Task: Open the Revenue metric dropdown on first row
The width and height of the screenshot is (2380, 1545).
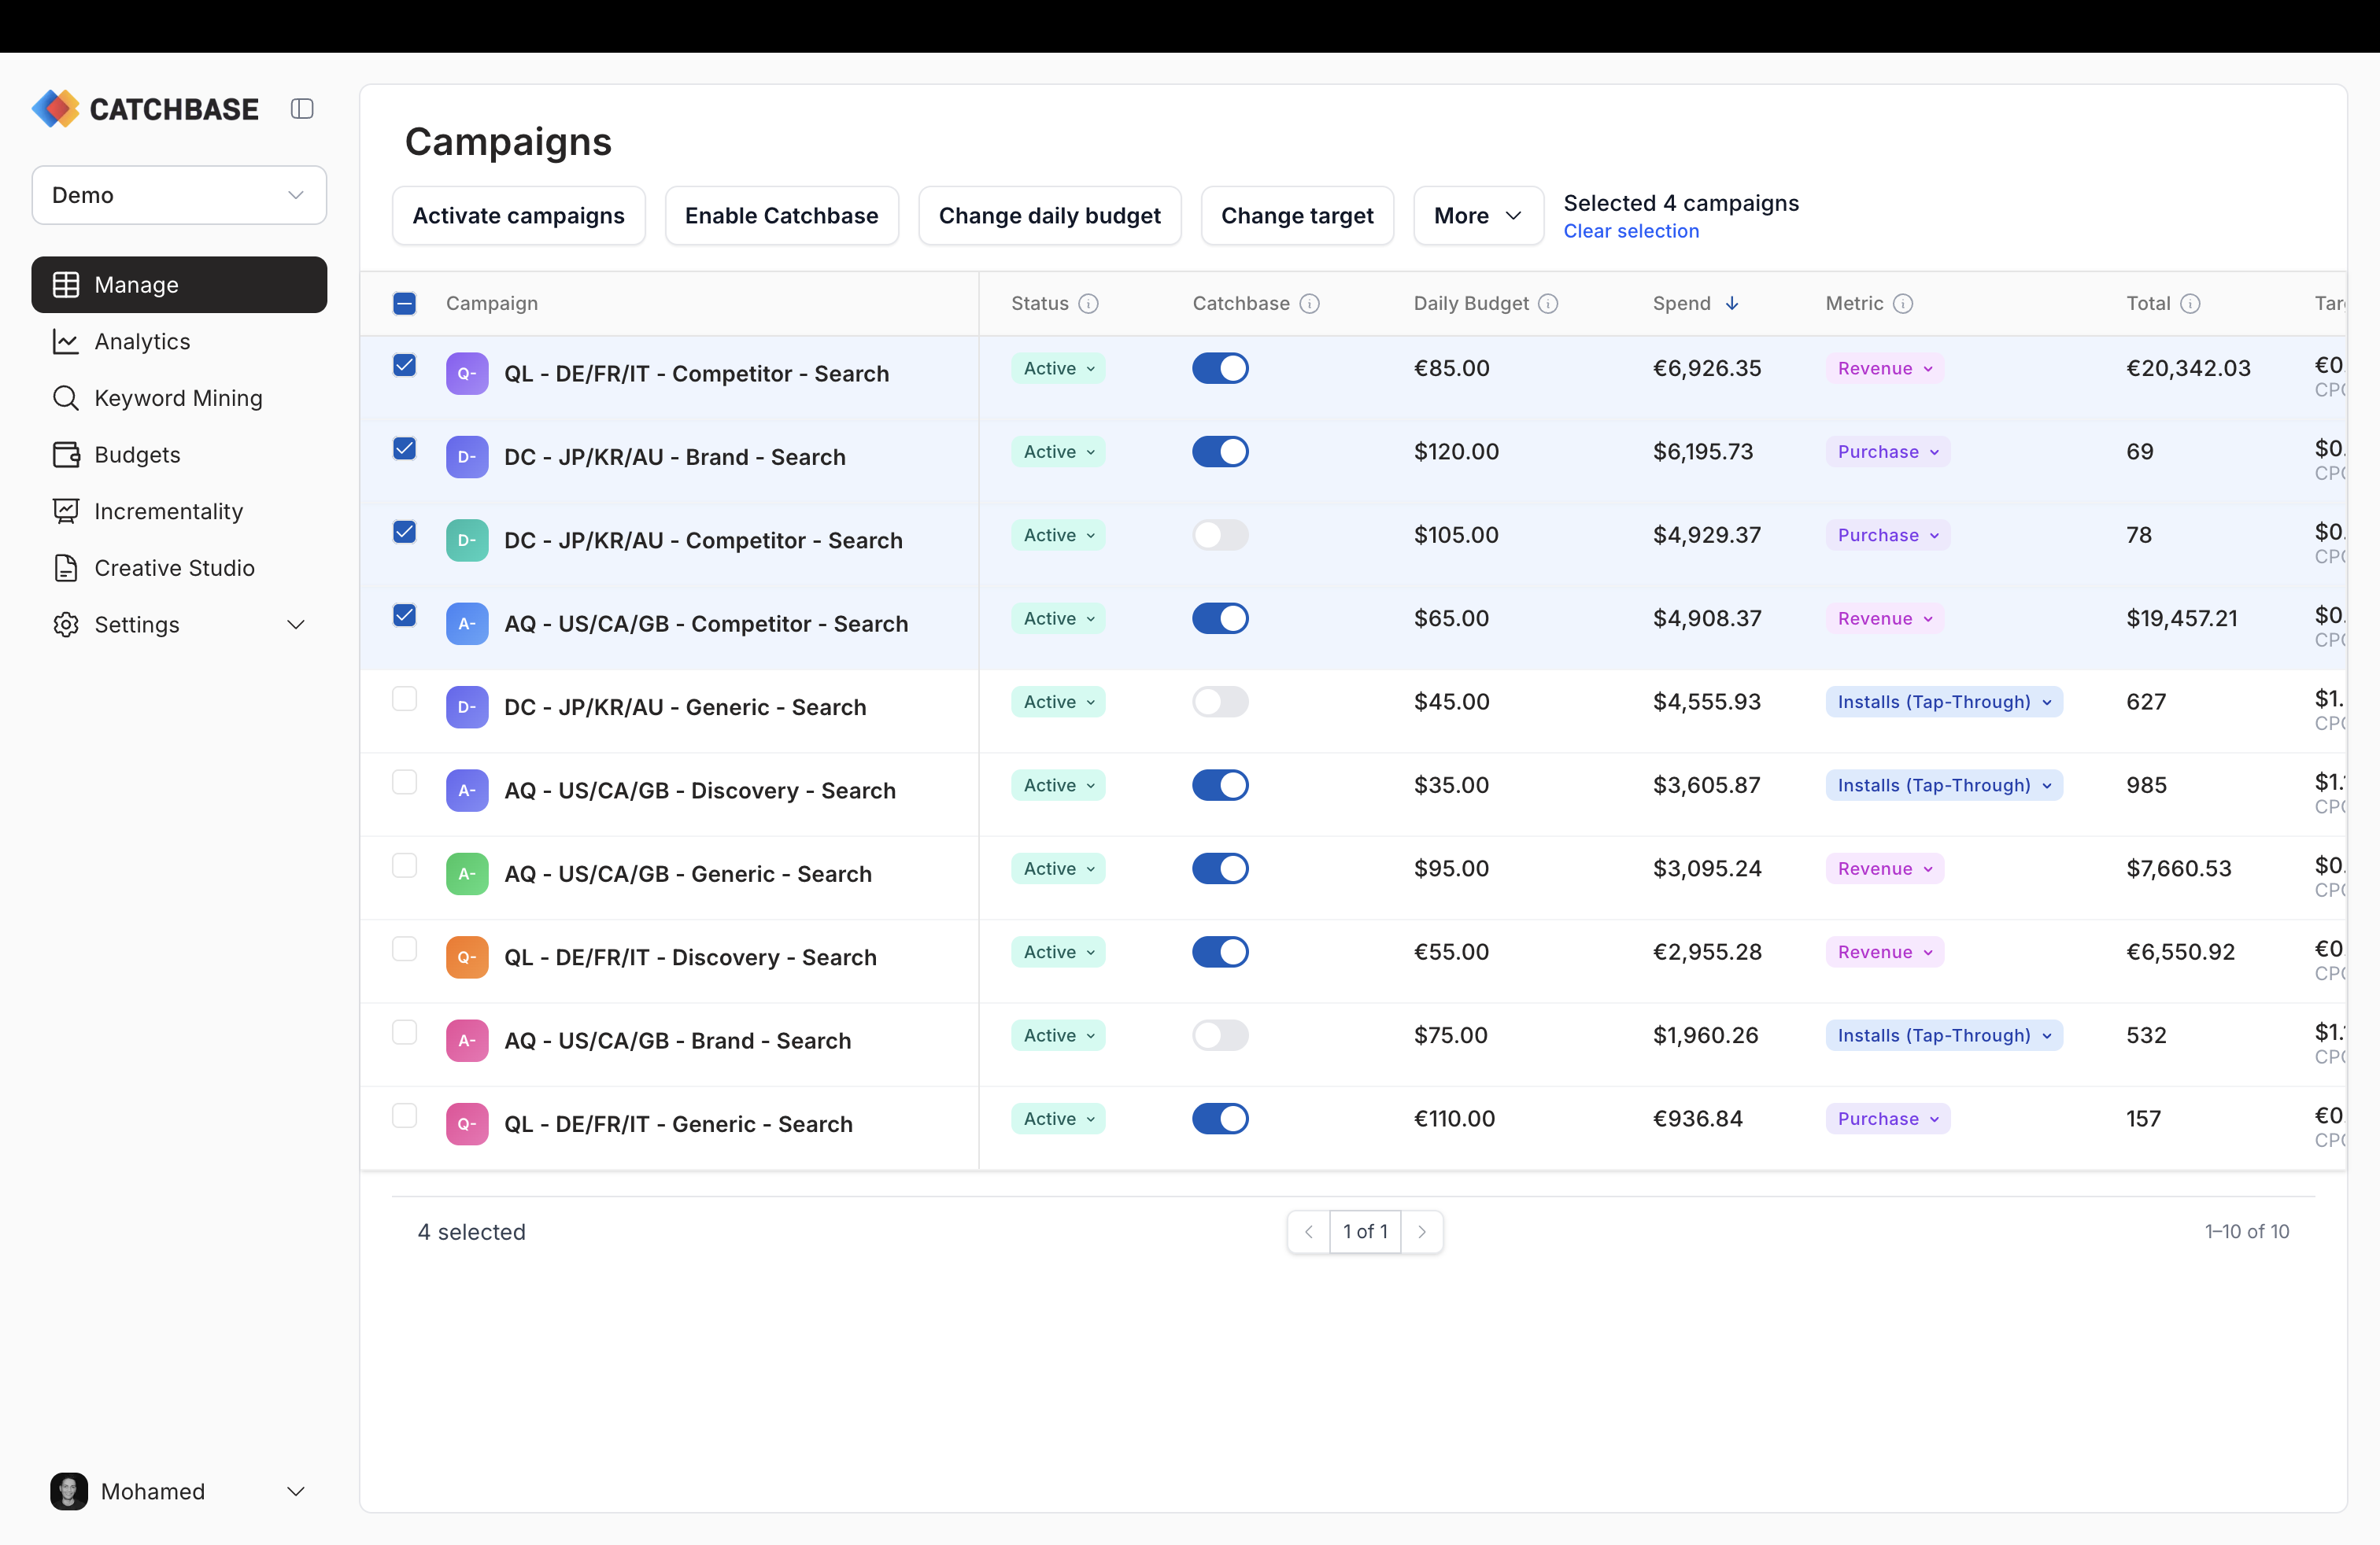Action: [1883, 367]
